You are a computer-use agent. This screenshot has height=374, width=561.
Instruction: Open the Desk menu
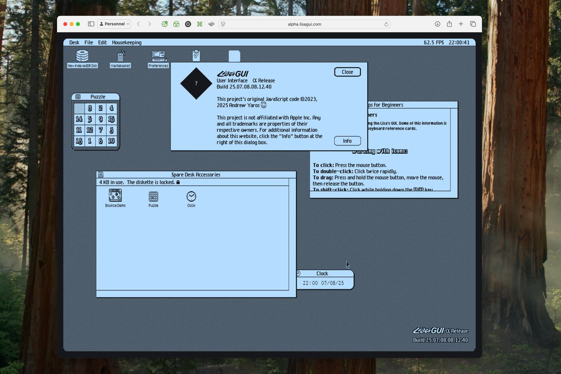click(x=74, y=42)
